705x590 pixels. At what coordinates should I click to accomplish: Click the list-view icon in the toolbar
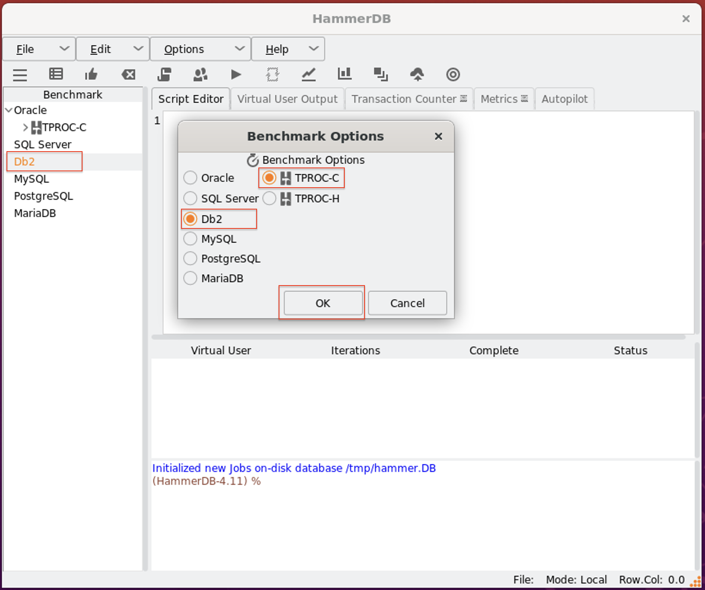[56, 74]
